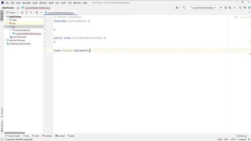
Task: Select the IntroToJava project root
Action: click(x=15, y=16)
